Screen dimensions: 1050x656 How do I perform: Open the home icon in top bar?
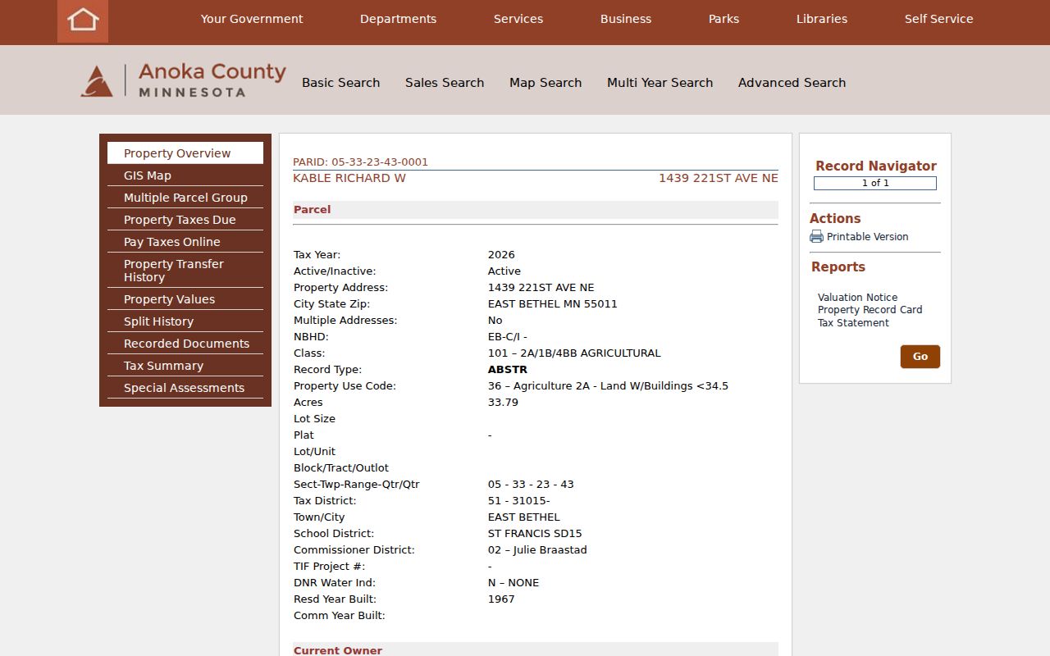coord(83,20)
